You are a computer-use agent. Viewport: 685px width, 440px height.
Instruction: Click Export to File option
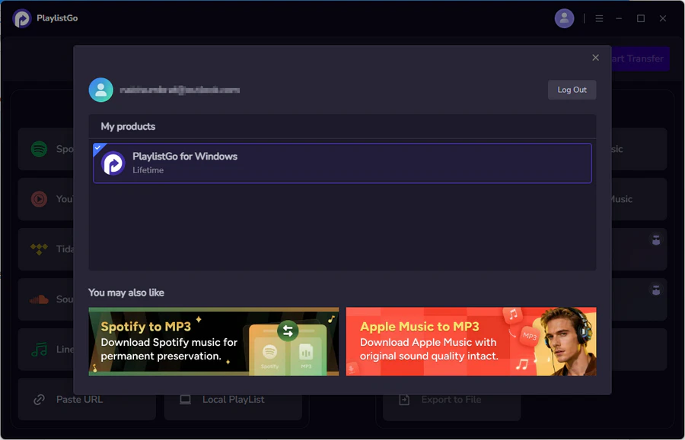tap(451, 400)
